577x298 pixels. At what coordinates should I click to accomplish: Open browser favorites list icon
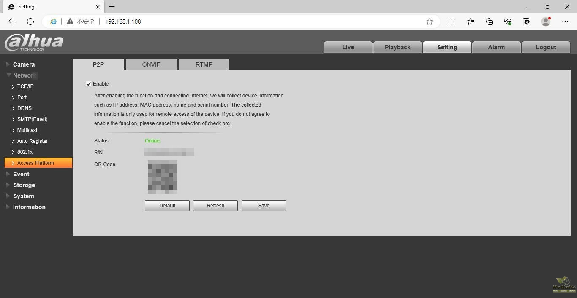coord(471,21)
